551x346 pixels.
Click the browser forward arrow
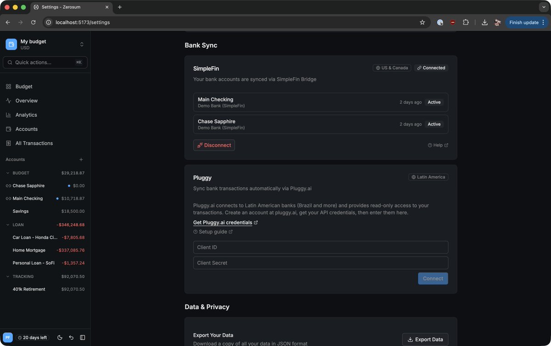(20, 22)
